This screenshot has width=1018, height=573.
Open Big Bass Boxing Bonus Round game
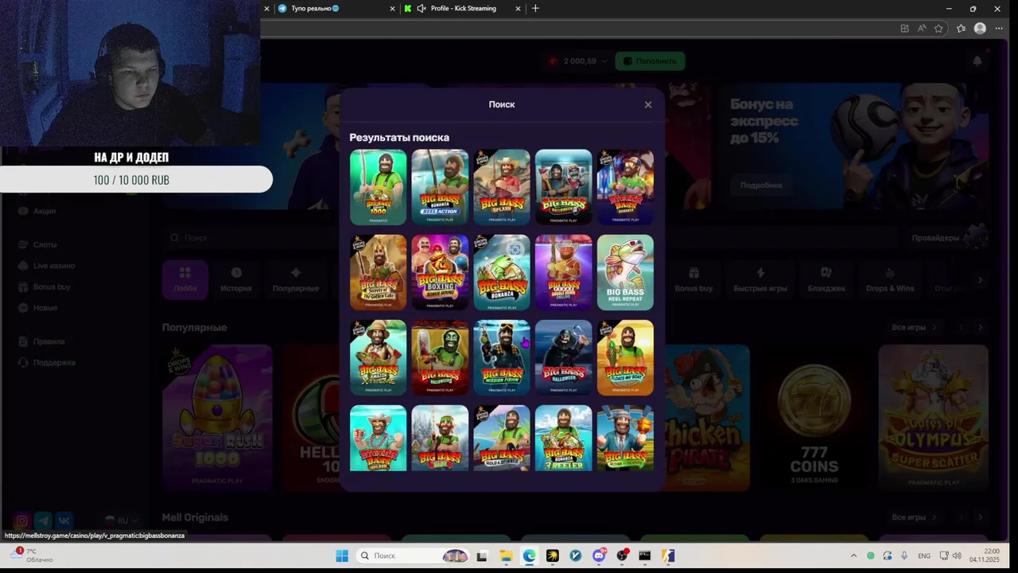tap(440, 272)
